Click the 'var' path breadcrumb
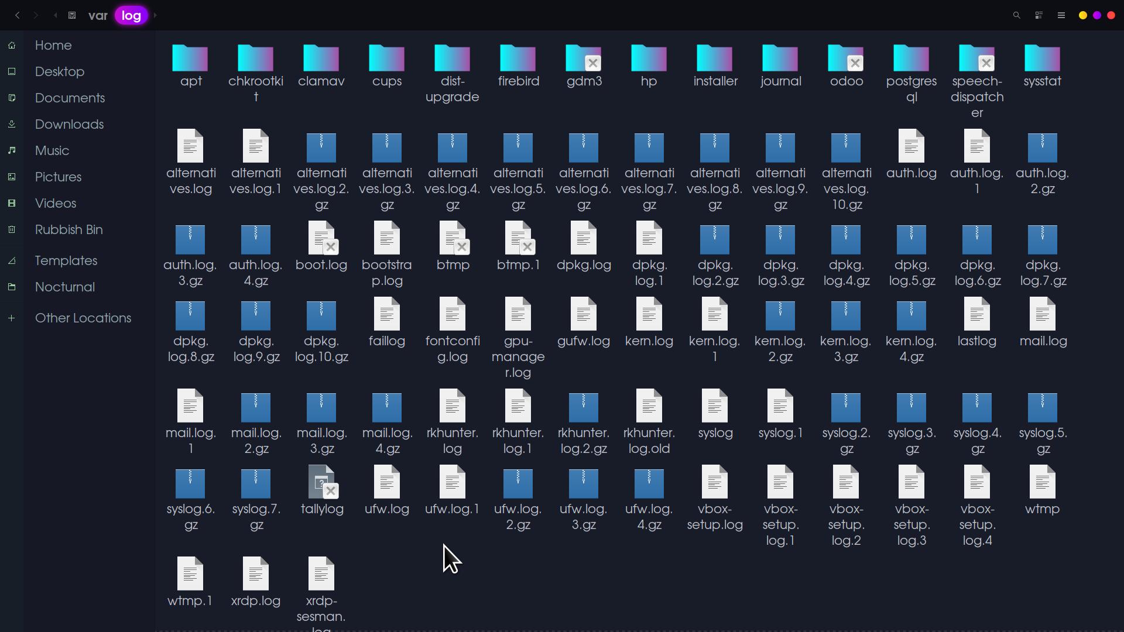 tap(98, 15)
